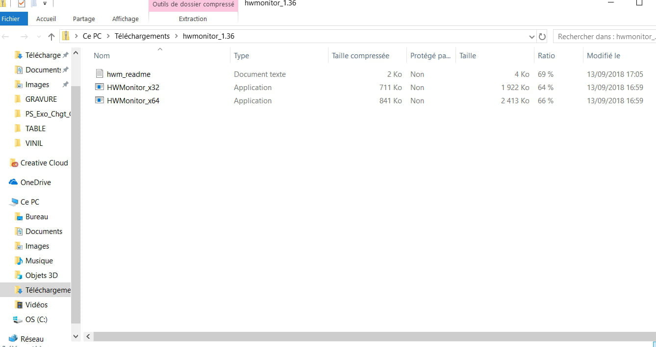This screenshot has height=347, width=656.
Task: Click the sidebar scrollbar up arrow
Action: tap(76, 52)
